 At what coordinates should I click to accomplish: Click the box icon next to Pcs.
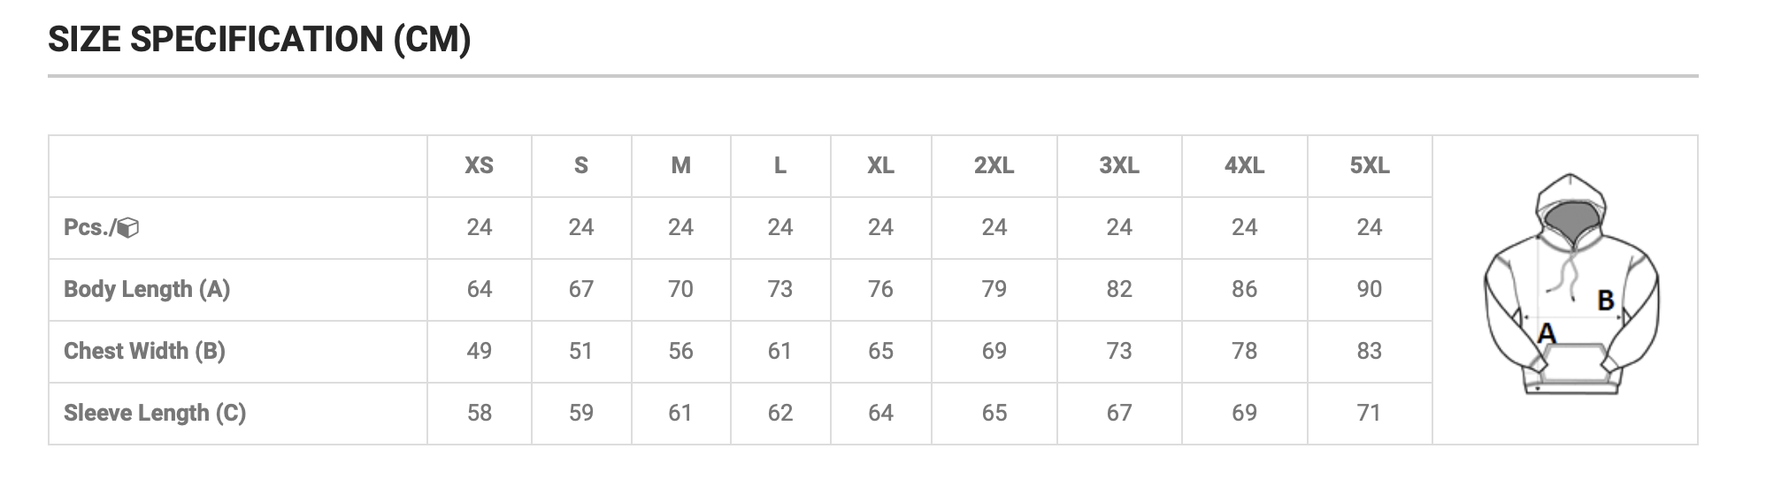click(128, 228)
